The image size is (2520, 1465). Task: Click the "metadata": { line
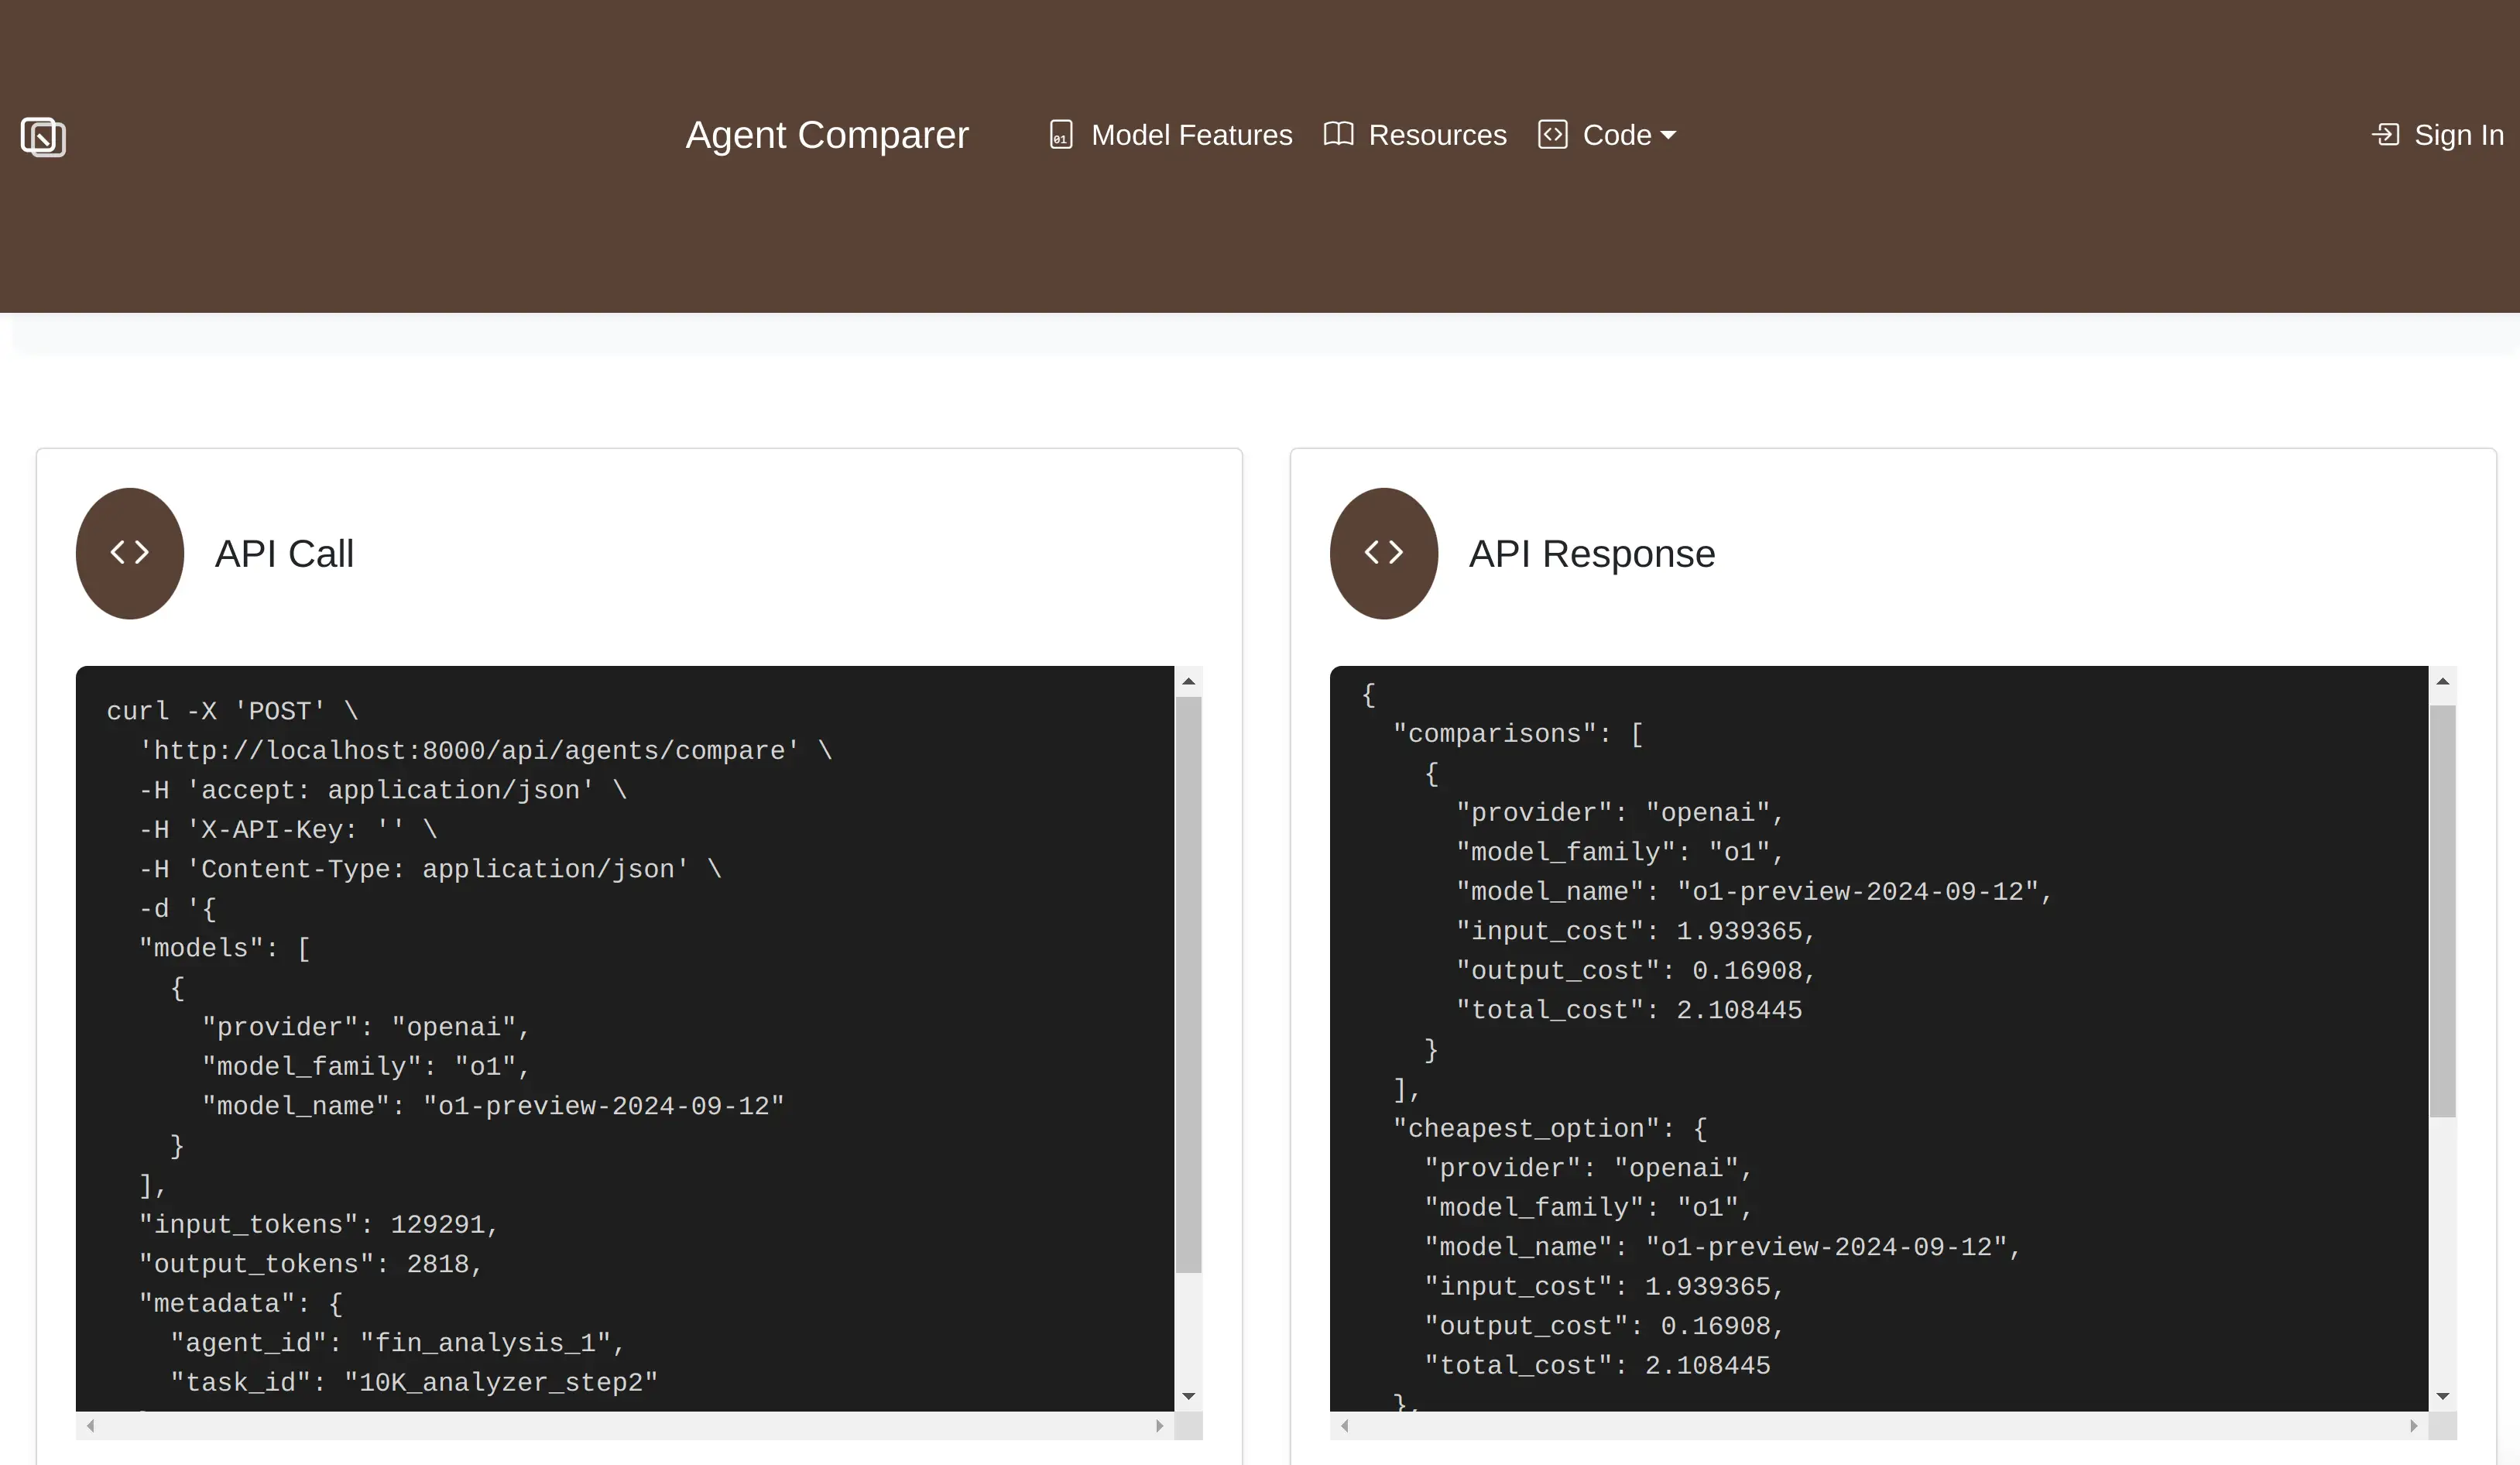240,1303
